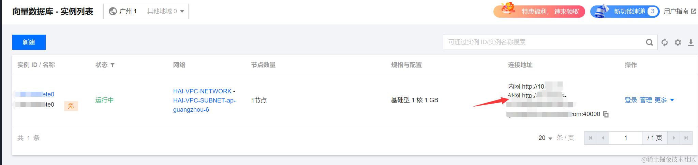Expand the 更多 actions menu

(664, 100)
